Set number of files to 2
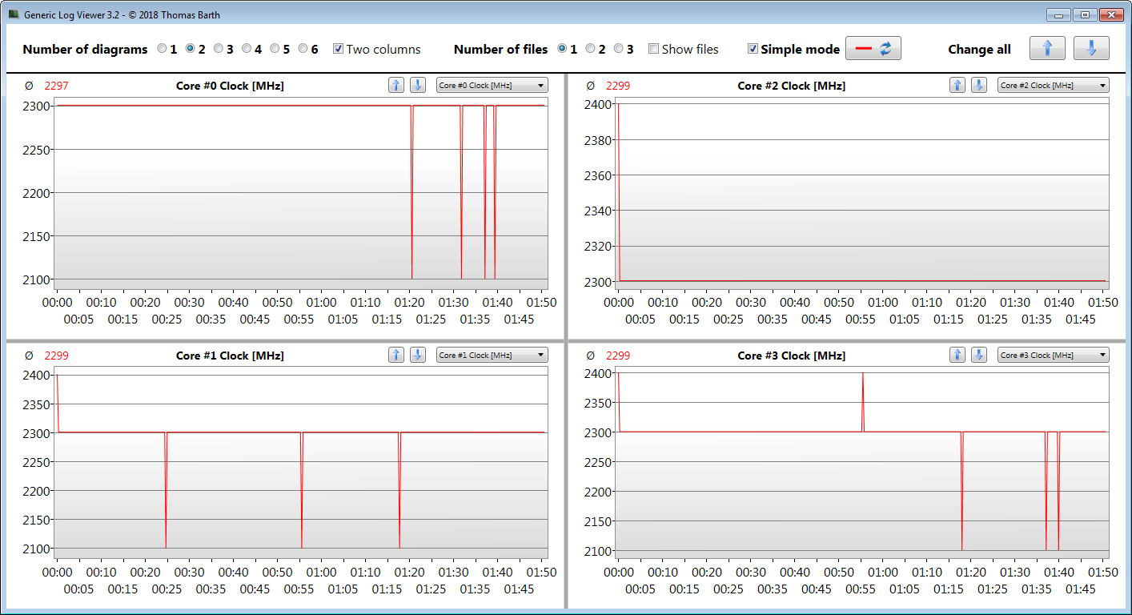Screen dimensions: 1132x615 point(591,49)
